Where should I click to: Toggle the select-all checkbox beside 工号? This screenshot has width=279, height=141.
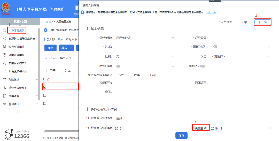pyautogui.click(x=45, y=71)
